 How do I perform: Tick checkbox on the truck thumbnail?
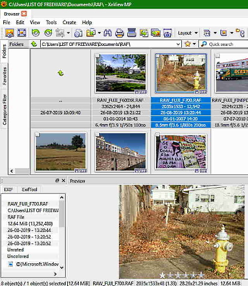(218, 56)
